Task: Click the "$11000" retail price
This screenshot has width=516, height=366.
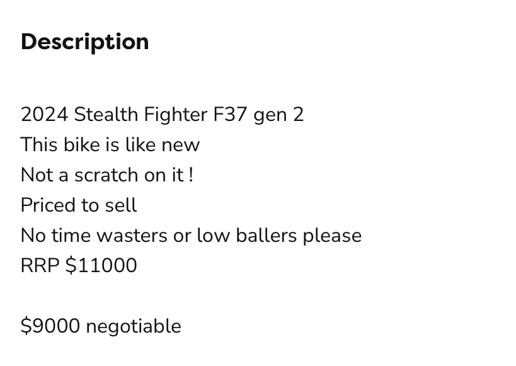Action: pos(101,266)
